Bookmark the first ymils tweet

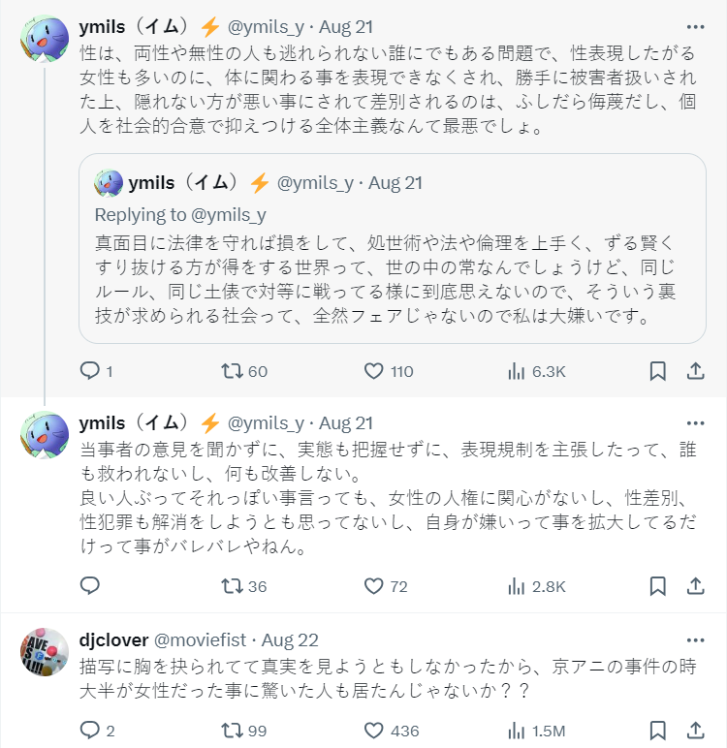pyautogui.click(x=657, y=371)
